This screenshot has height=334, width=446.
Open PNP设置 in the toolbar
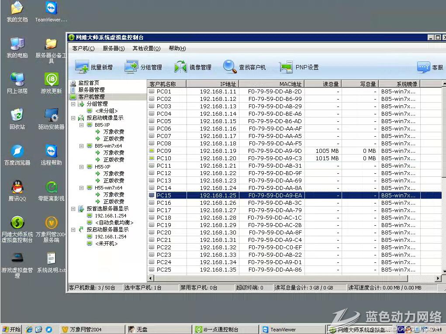(286, 67)
